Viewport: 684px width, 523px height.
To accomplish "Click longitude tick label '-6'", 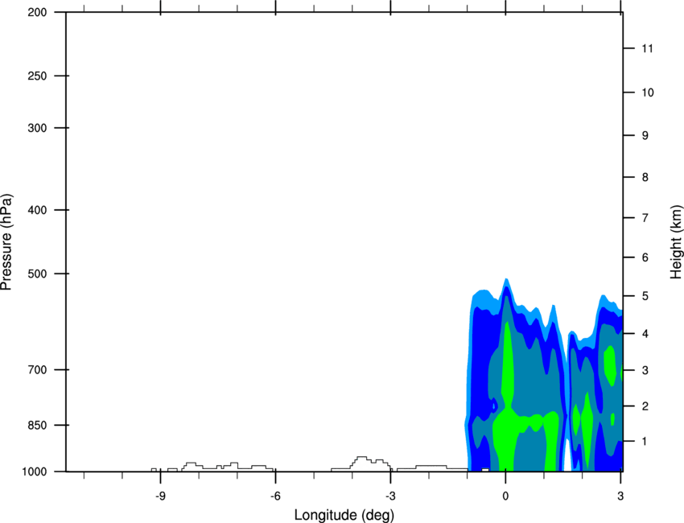I will 275,496.
